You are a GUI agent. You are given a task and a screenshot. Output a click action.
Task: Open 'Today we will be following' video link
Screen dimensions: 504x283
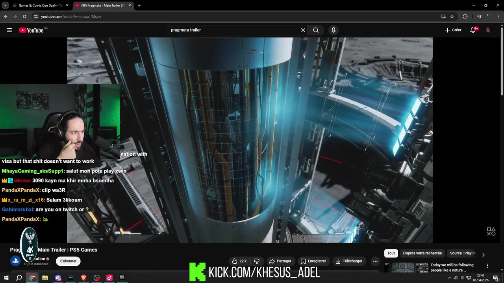(x=452, y=268)
